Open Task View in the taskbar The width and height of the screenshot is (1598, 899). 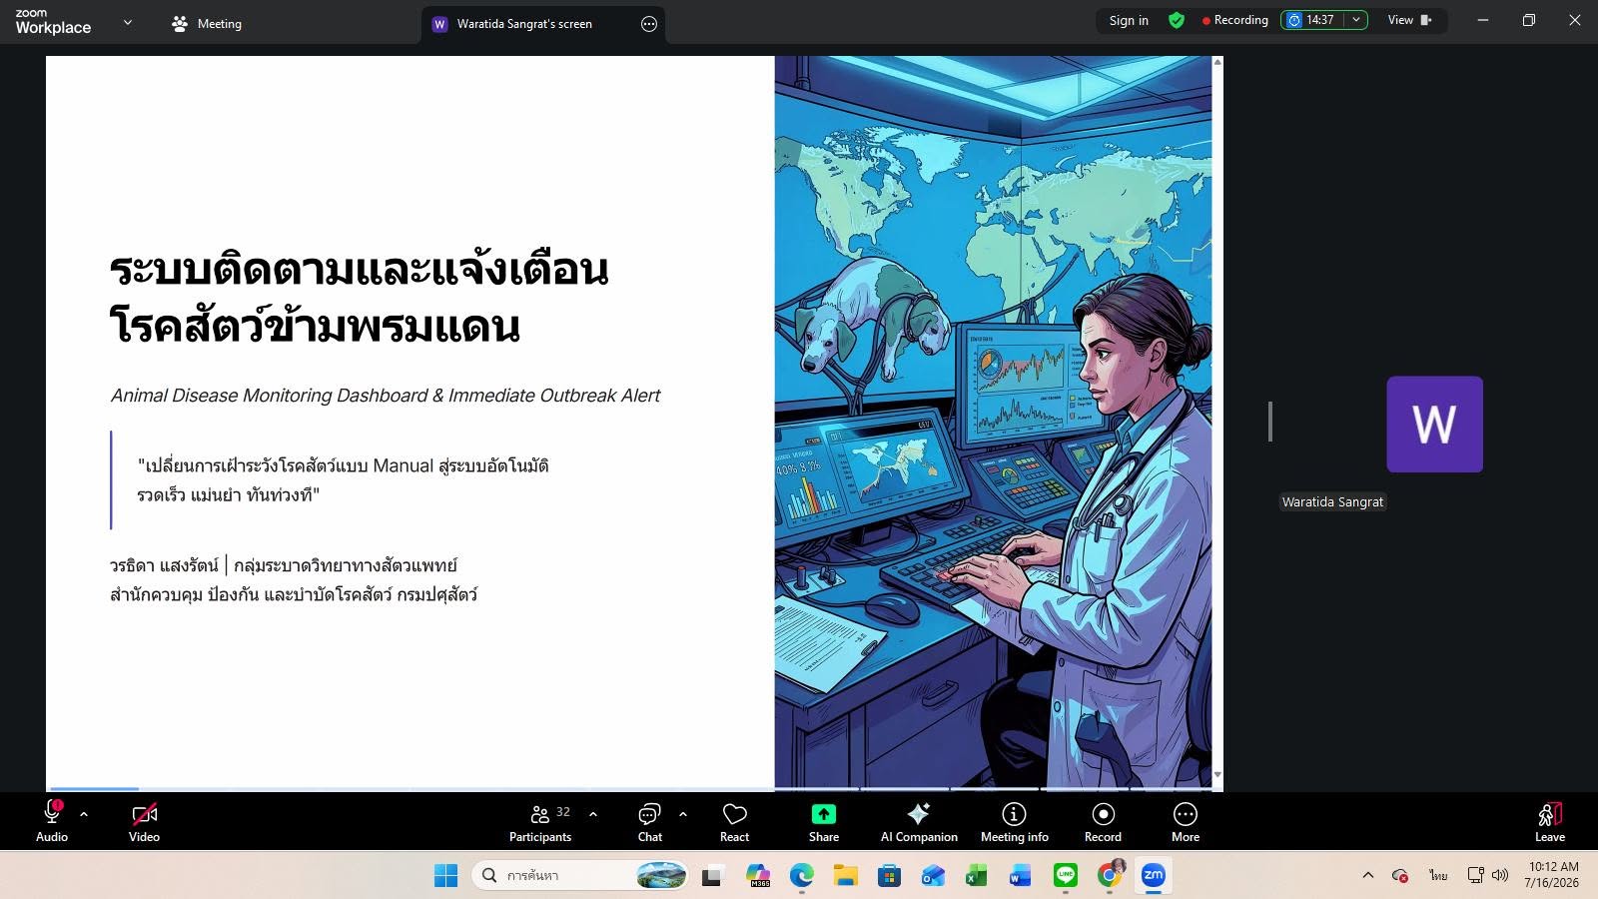click(x=712, y=876)
